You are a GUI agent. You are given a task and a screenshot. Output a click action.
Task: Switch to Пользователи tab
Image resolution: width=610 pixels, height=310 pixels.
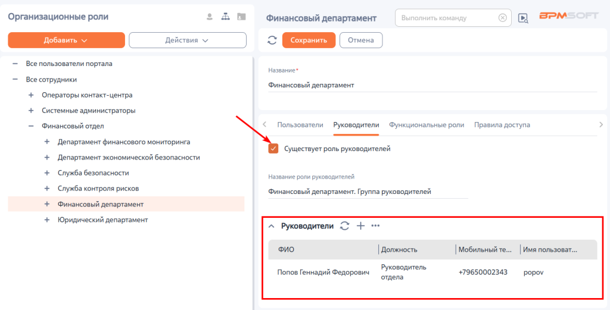pos(300,125)
